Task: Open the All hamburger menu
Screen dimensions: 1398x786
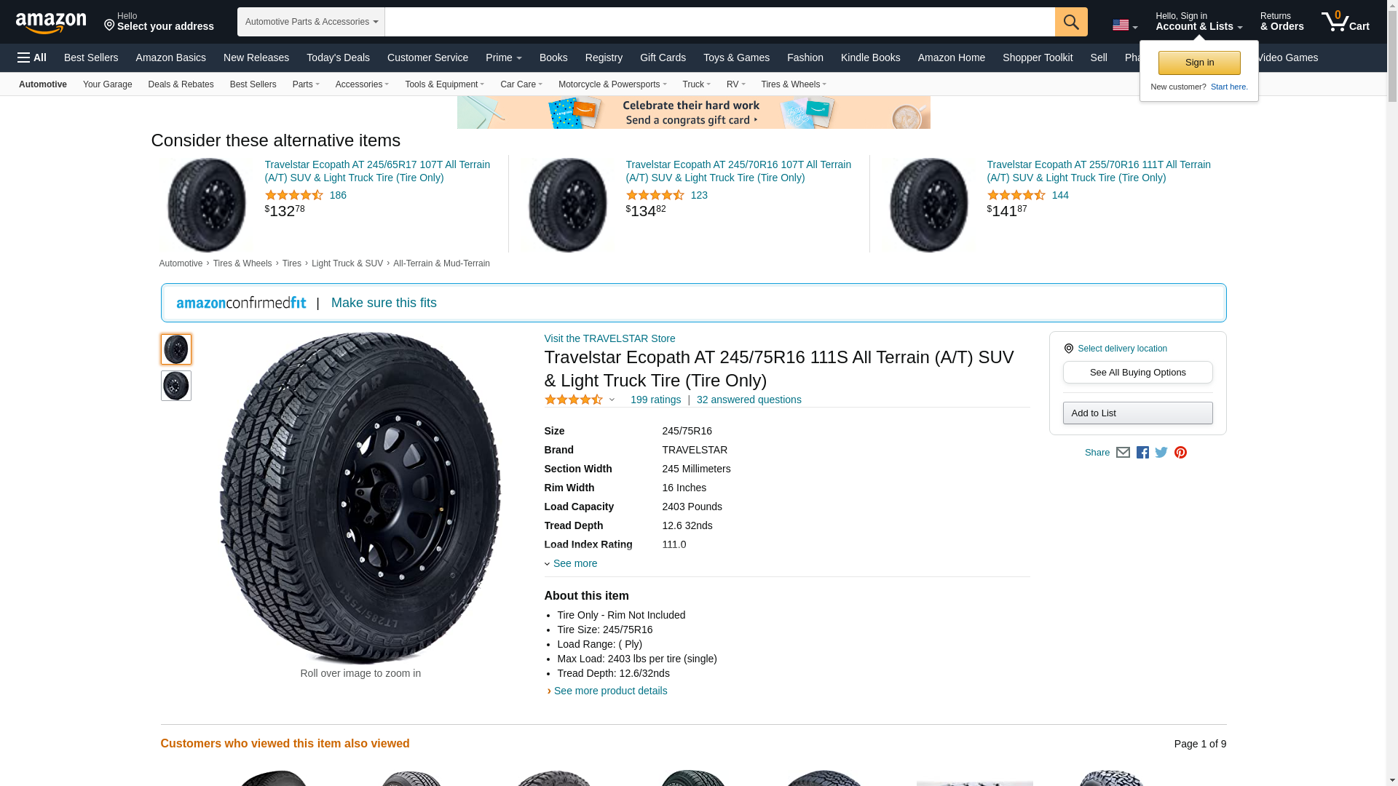Action: click(32, 57)
